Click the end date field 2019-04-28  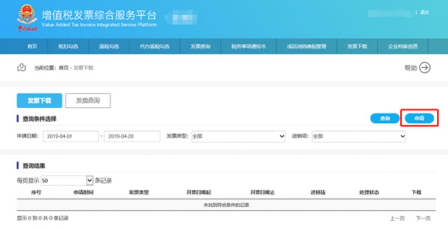132,136
